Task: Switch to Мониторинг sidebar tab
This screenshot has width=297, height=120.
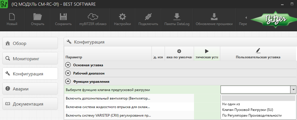Action: (30, 59)
